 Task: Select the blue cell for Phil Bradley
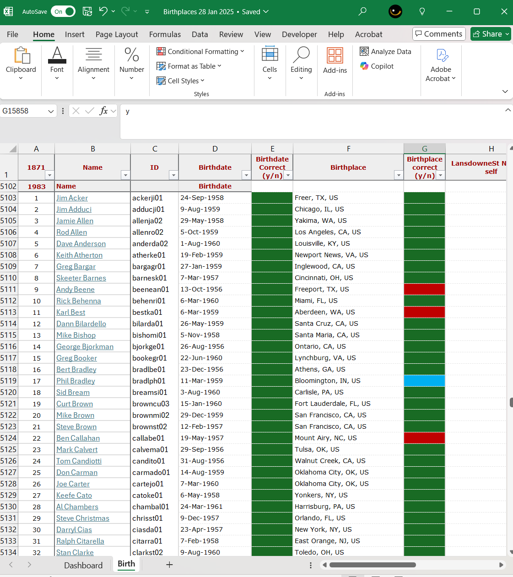[x=424, y=381]
